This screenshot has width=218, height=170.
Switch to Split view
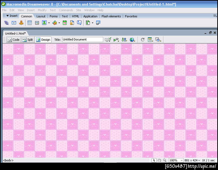click(28, 40)
